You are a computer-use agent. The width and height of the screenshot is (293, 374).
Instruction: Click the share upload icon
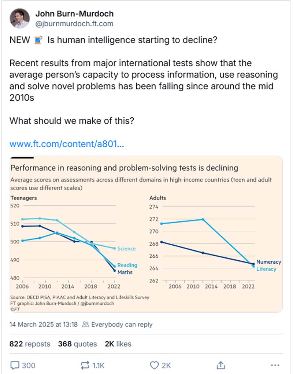pos(220,365)
